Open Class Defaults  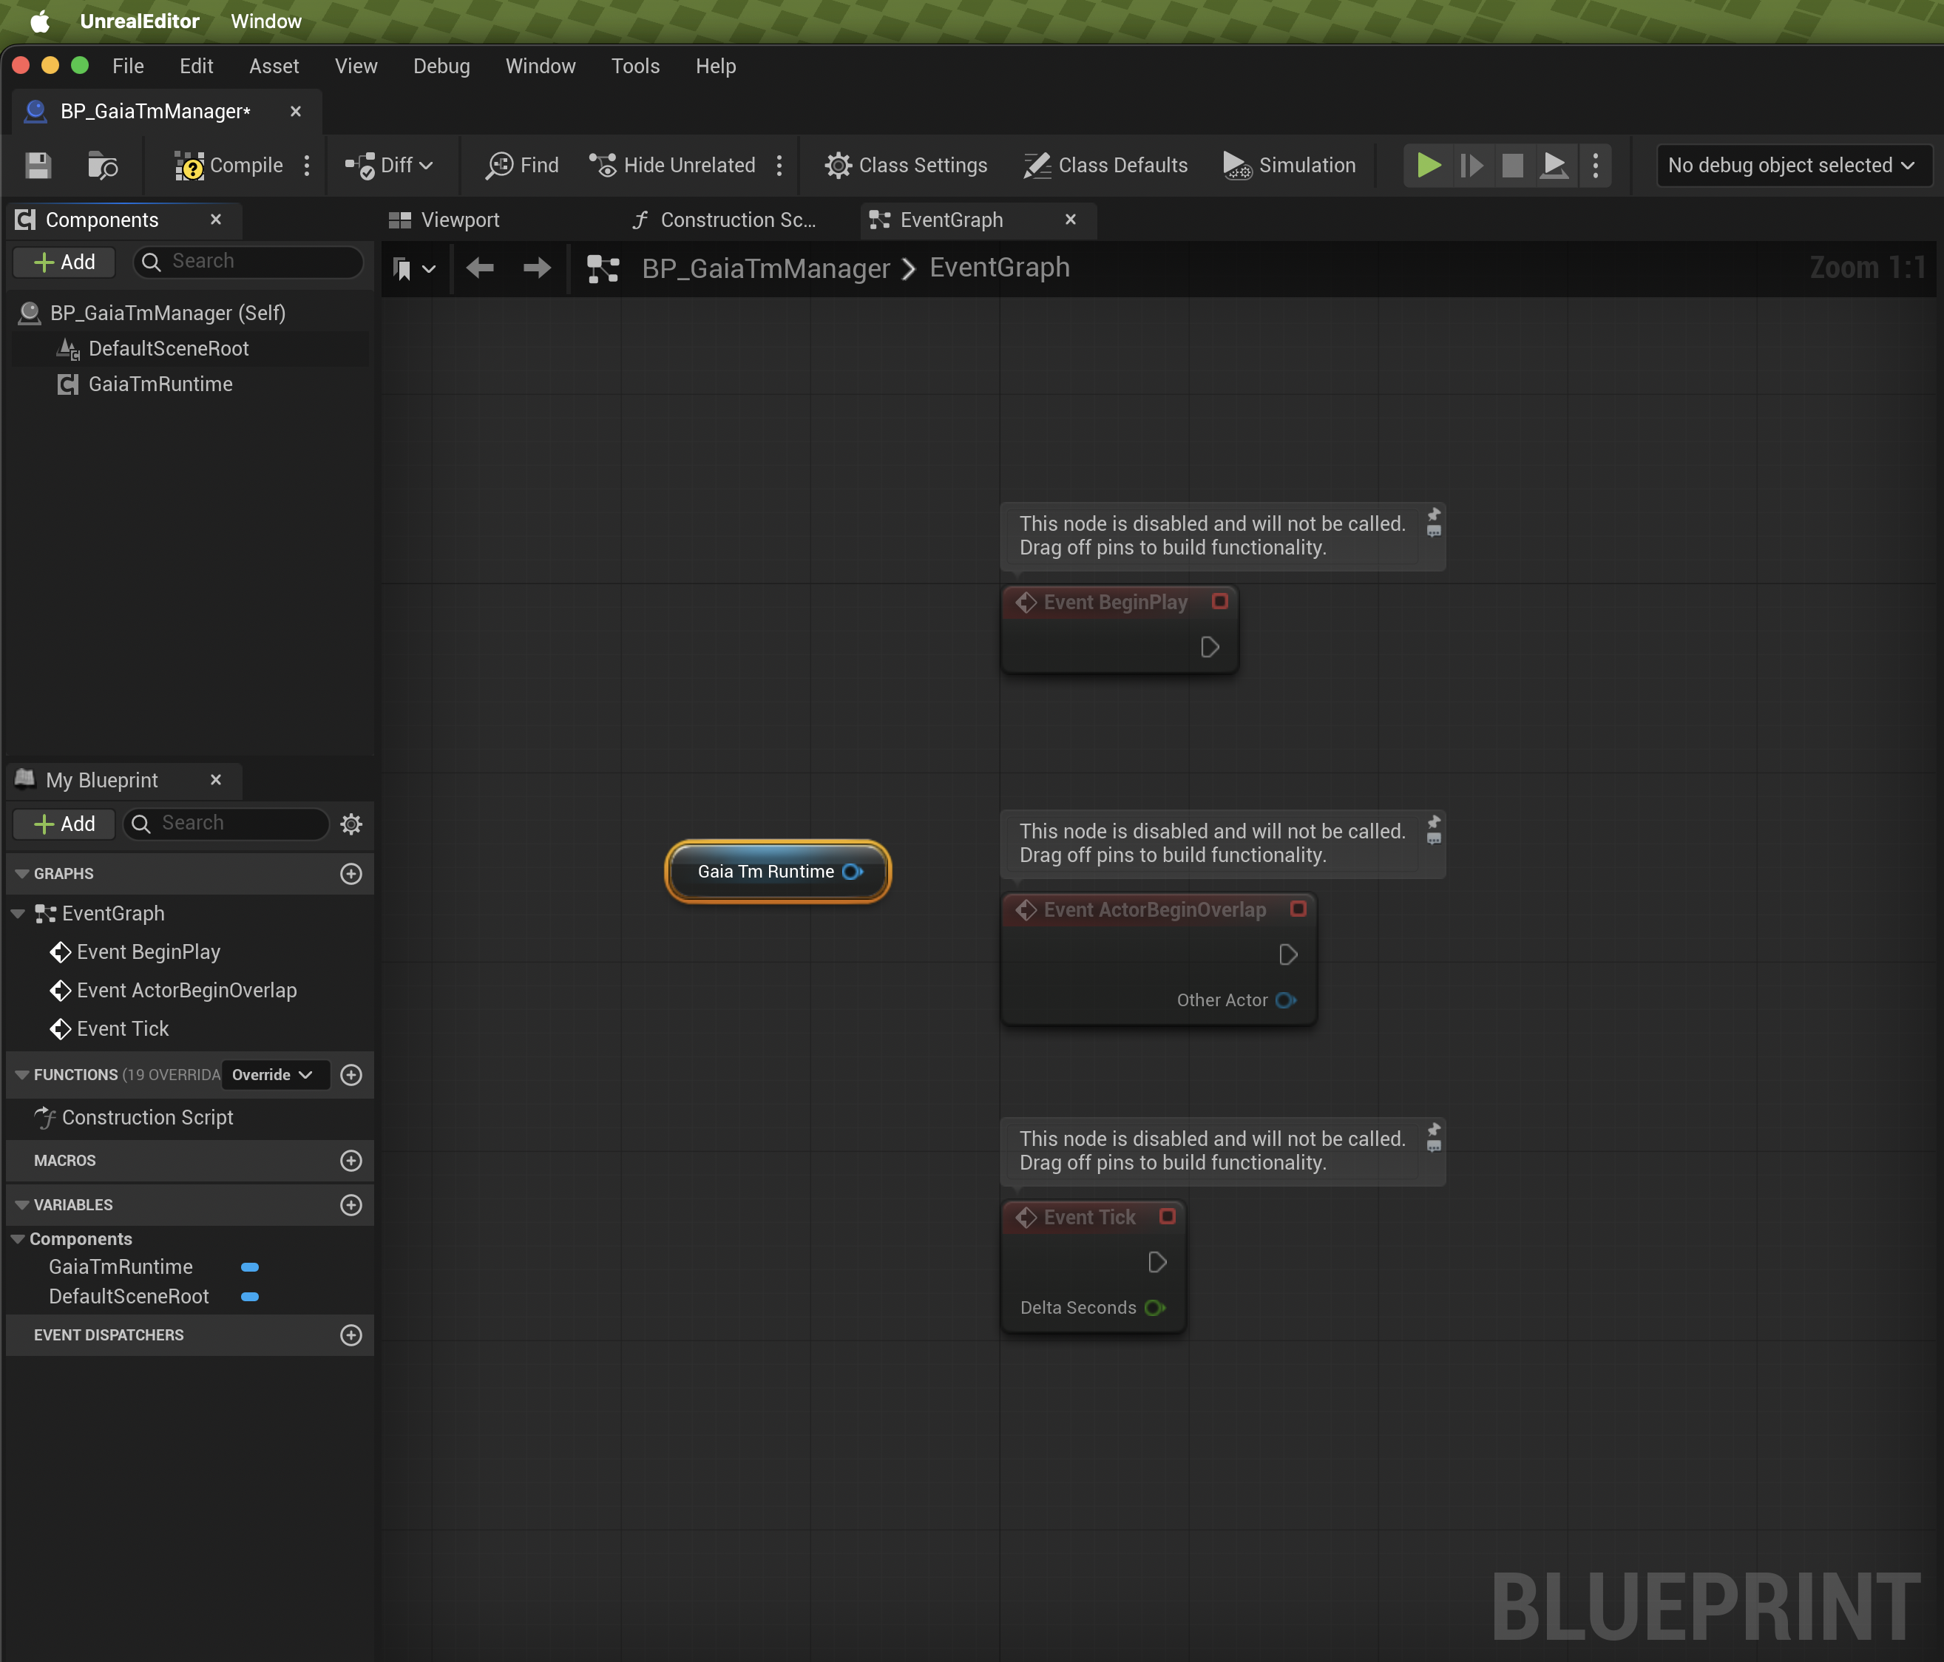(x=1105, y=166)
